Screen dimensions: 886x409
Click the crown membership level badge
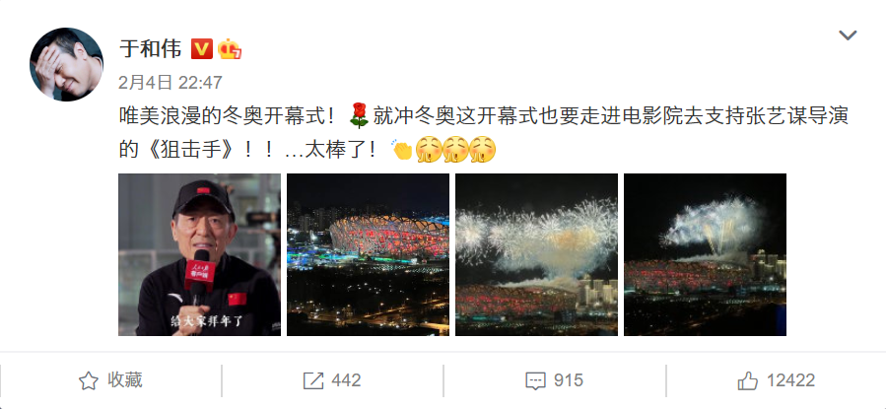point(230,49)
